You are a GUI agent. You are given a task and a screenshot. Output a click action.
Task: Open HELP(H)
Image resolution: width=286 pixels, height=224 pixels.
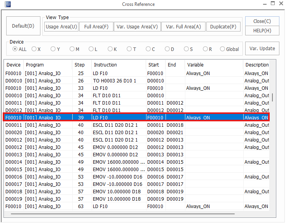(262, 31)
